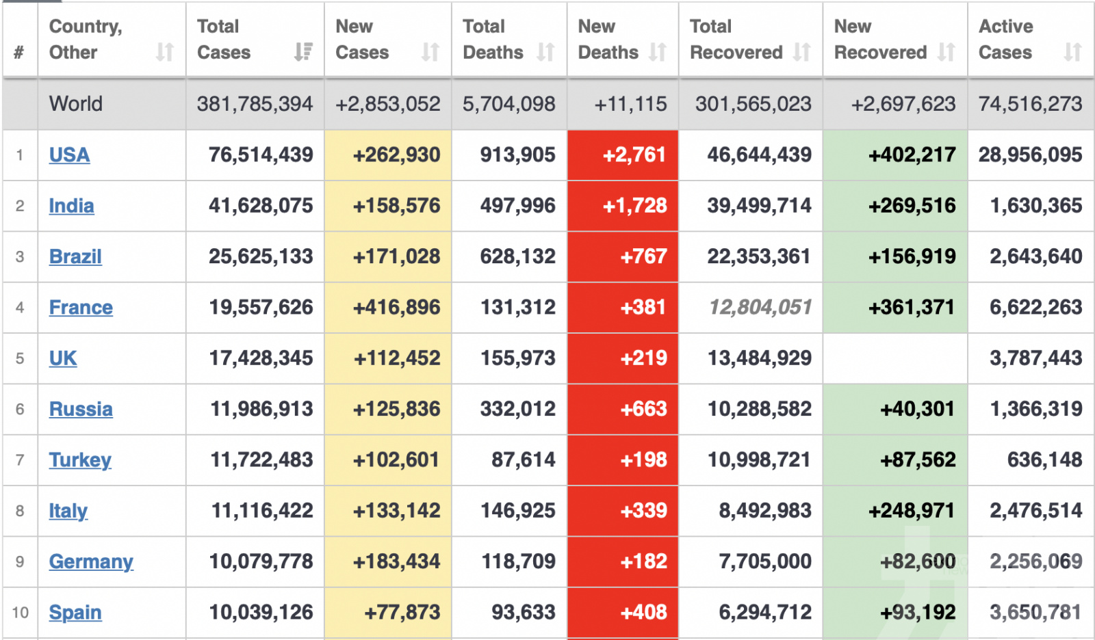Open the UK country link
This screenshot has width=1095, height=640.
pos(63,358)
